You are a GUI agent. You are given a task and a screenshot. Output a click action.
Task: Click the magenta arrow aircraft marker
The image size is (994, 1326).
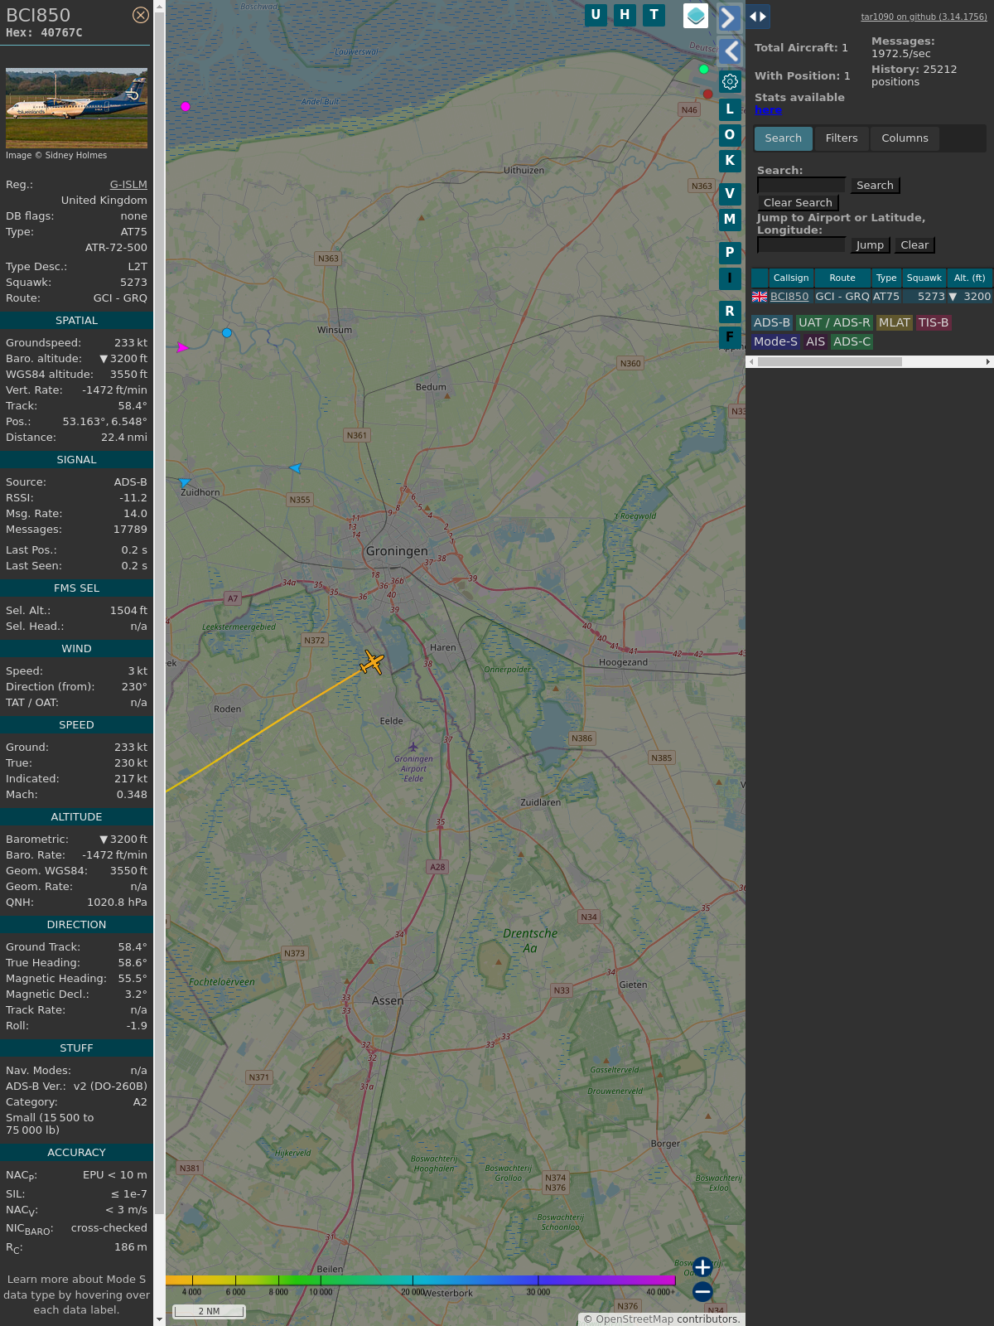point(183,347)
